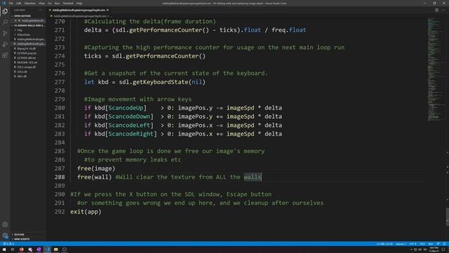Open purple Visual Studio taskbar icon
This screenshot has width=449, height=253.
39,249
